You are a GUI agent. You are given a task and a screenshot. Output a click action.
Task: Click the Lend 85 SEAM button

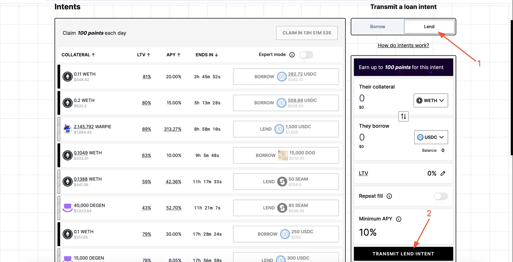pos(286,208)
